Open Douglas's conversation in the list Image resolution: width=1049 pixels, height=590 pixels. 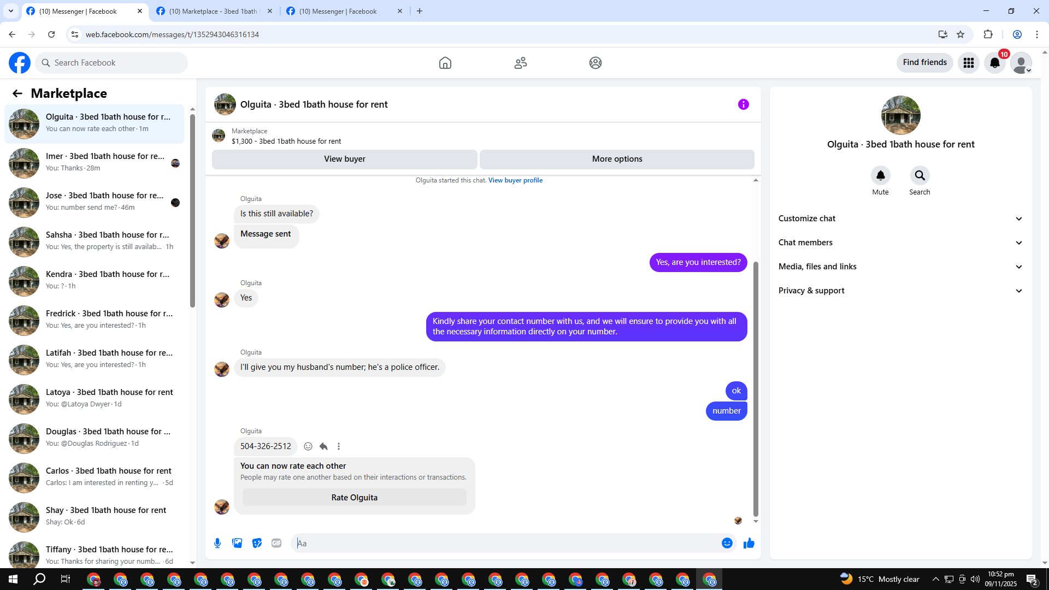coord(95,439)
